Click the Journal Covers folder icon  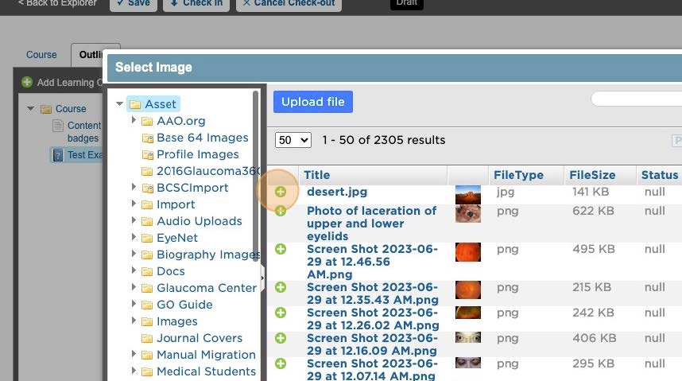pos(147,338)
